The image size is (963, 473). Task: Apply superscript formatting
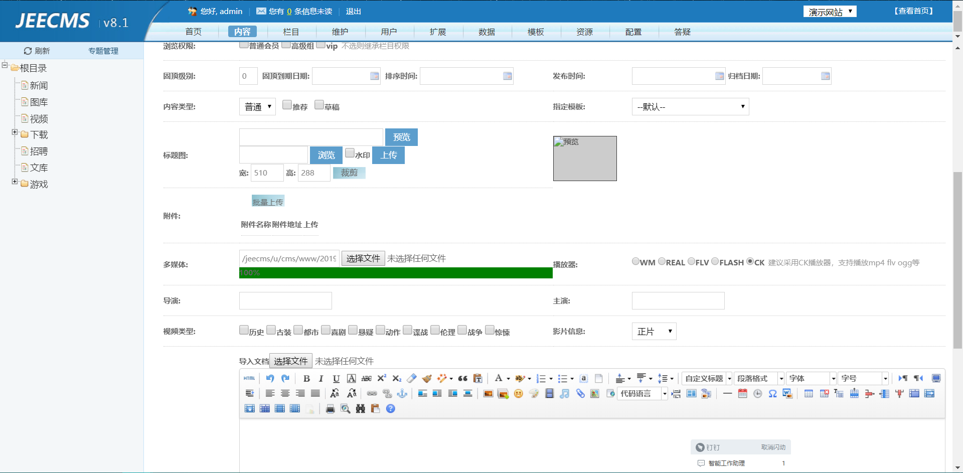[x=382, y=378]
